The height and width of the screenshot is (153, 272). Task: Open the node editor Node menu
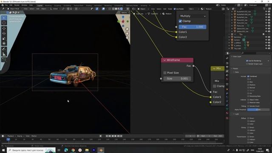(170, 9)
